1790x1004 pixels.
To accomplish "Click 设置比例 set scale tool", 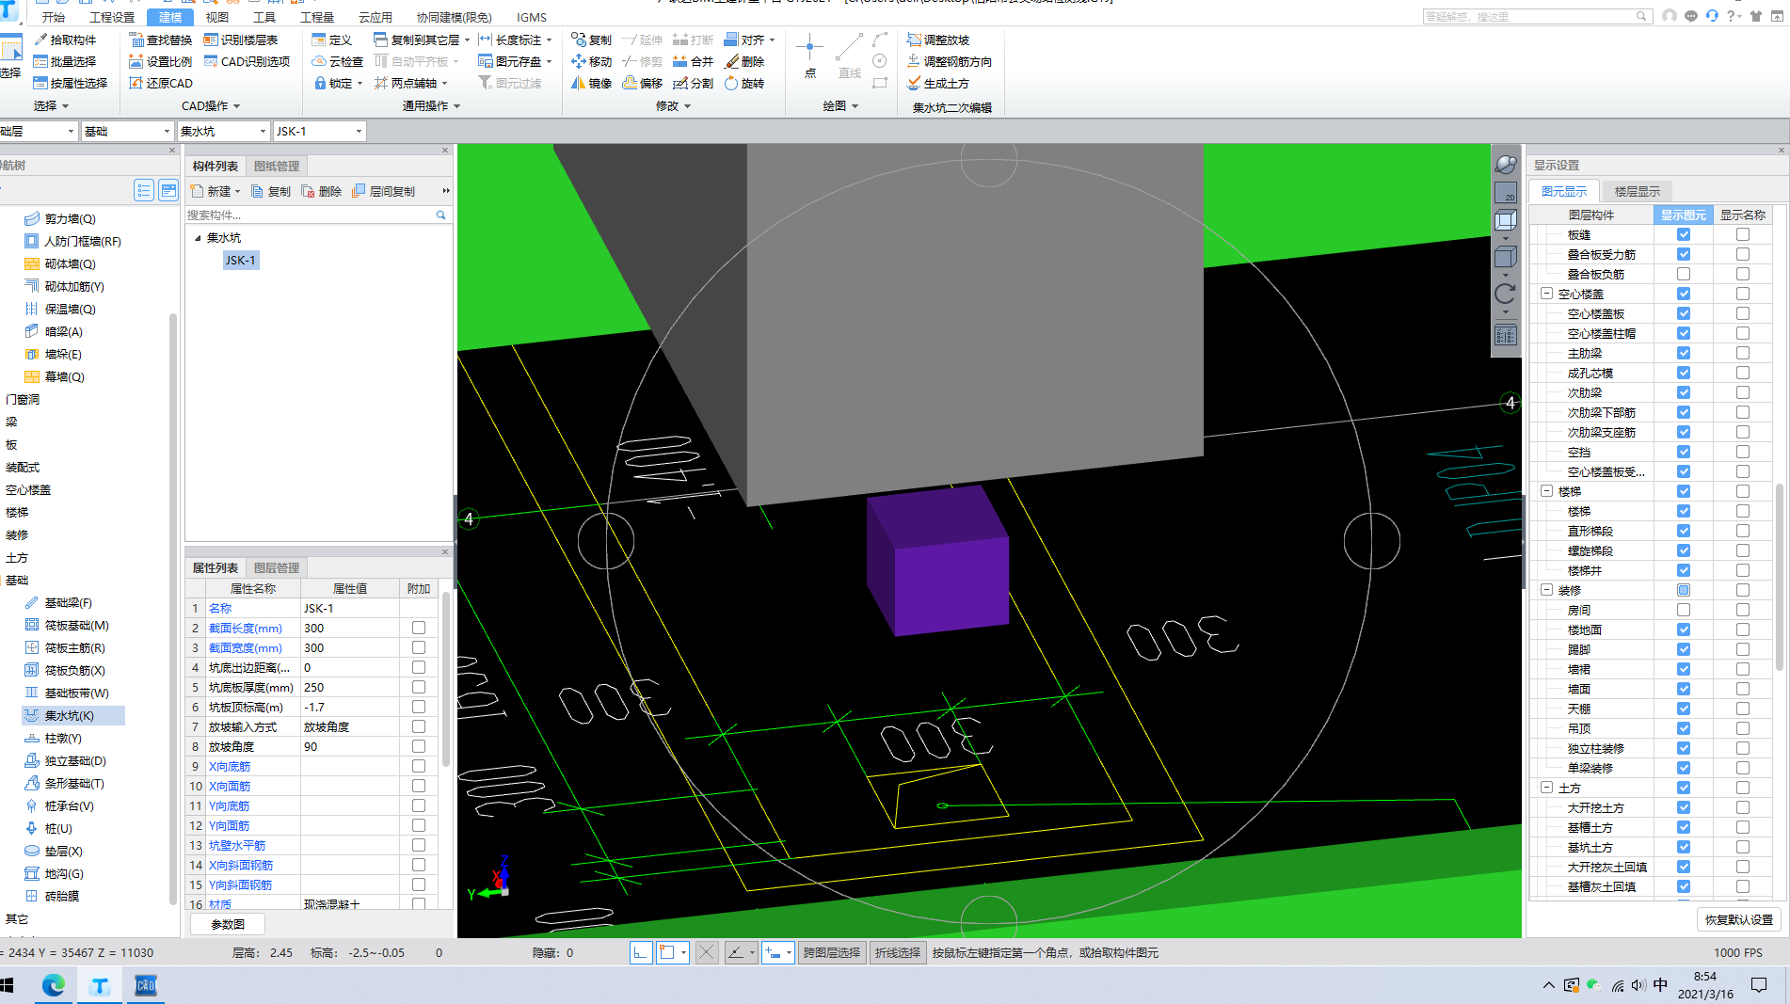I will tap(161, 61).
